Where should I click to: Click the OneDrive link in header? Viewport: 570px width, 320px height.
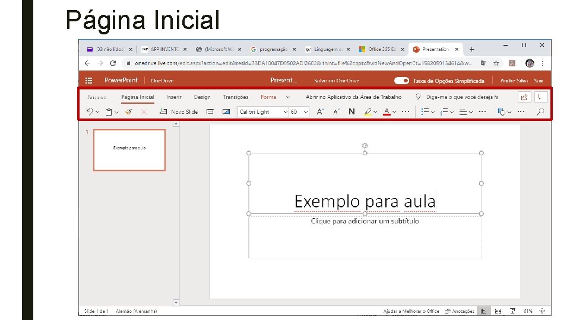pos(162,81)
